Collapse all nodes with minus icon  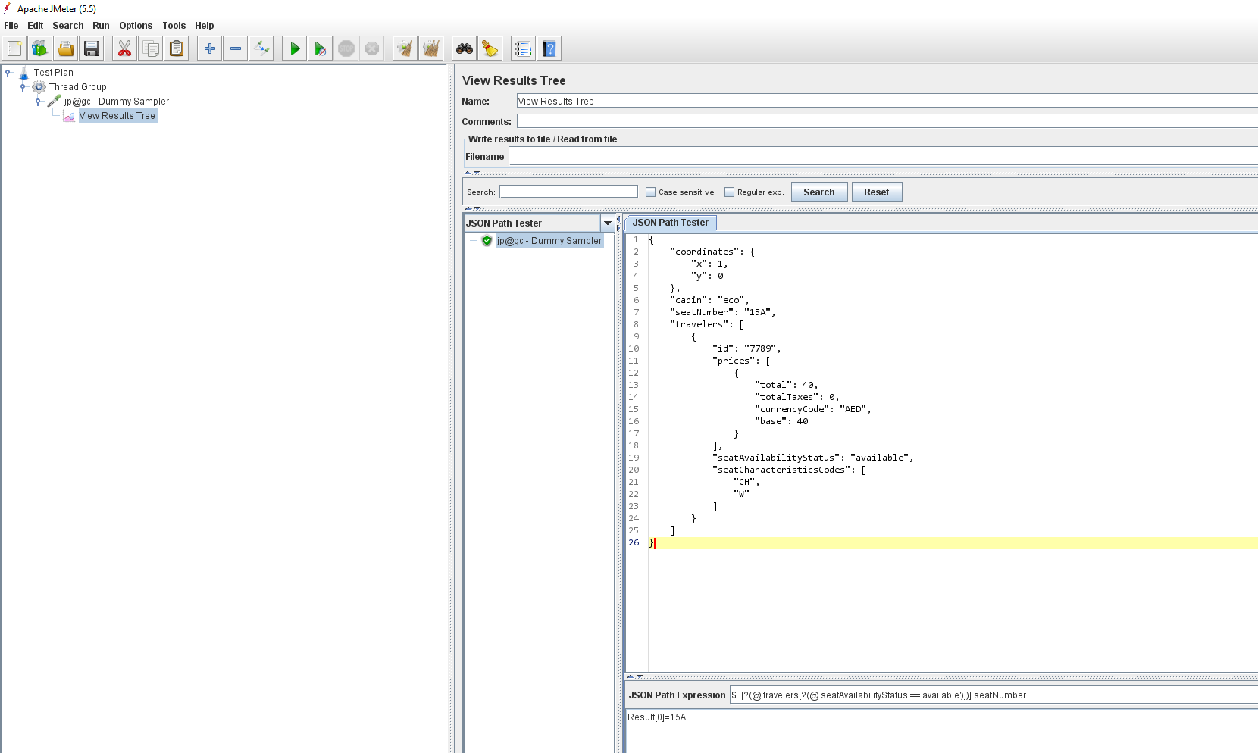tap(236, 48)
